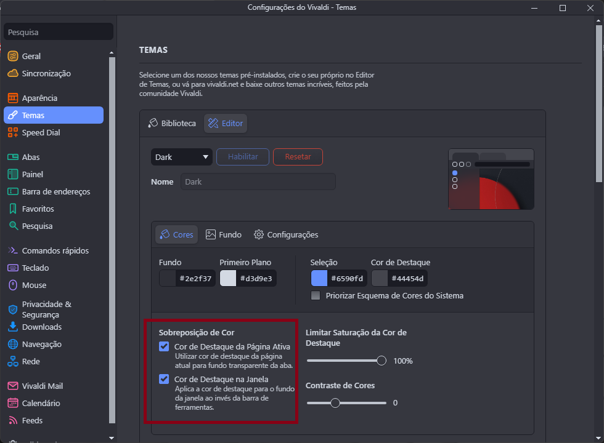
Task: Open Barra de endereços settings label
Action: [x=56, y=191]
